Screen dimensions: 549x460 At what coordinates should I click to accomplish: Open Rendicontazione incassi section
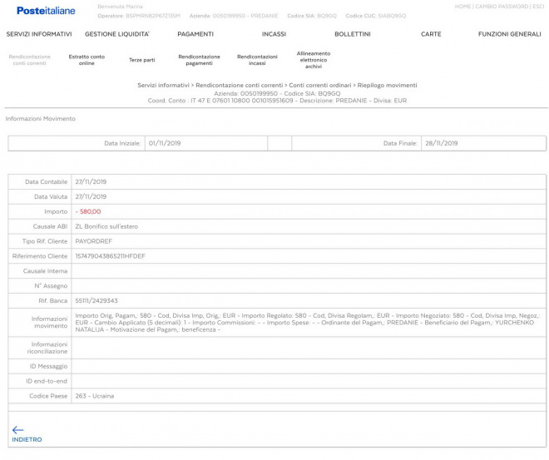(257, 60)
